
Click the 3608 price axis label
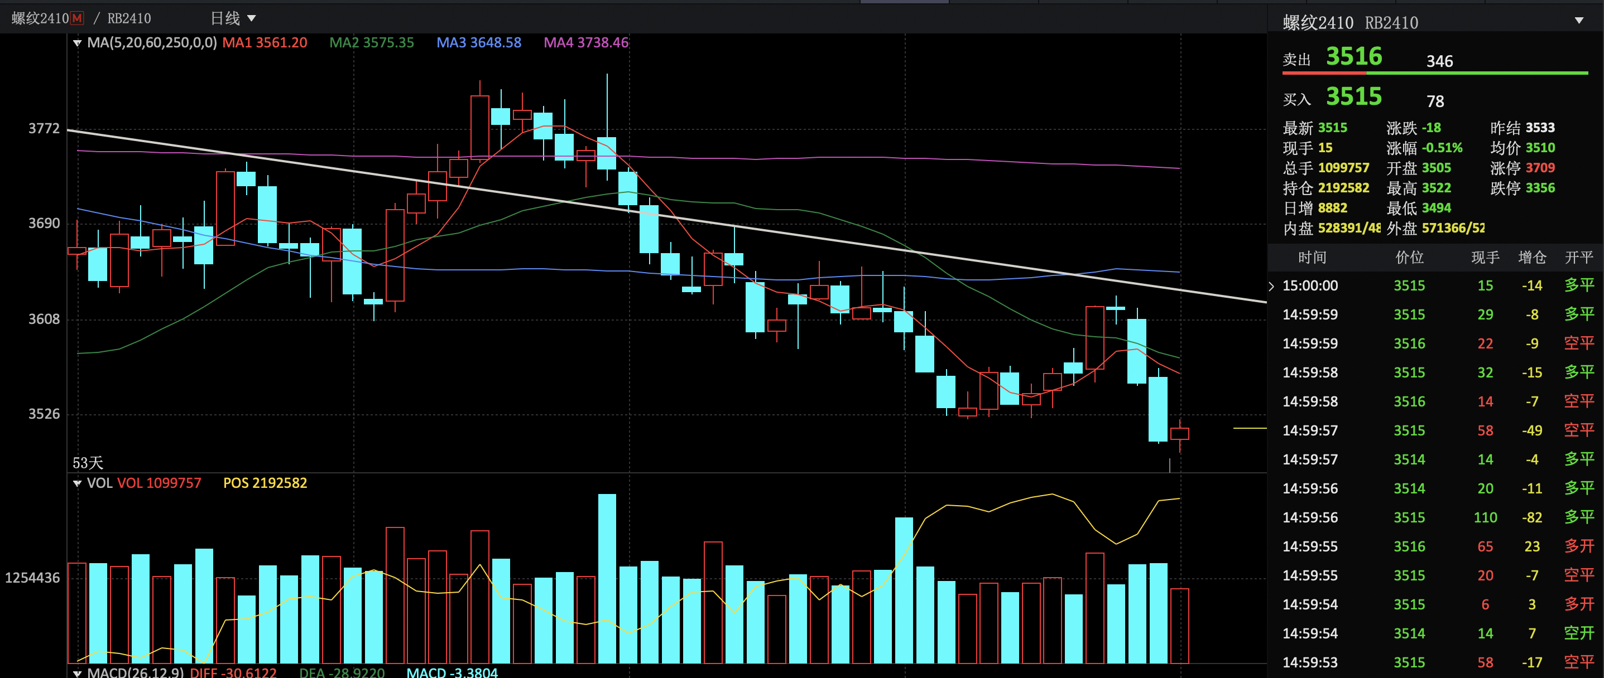[44, 319]
